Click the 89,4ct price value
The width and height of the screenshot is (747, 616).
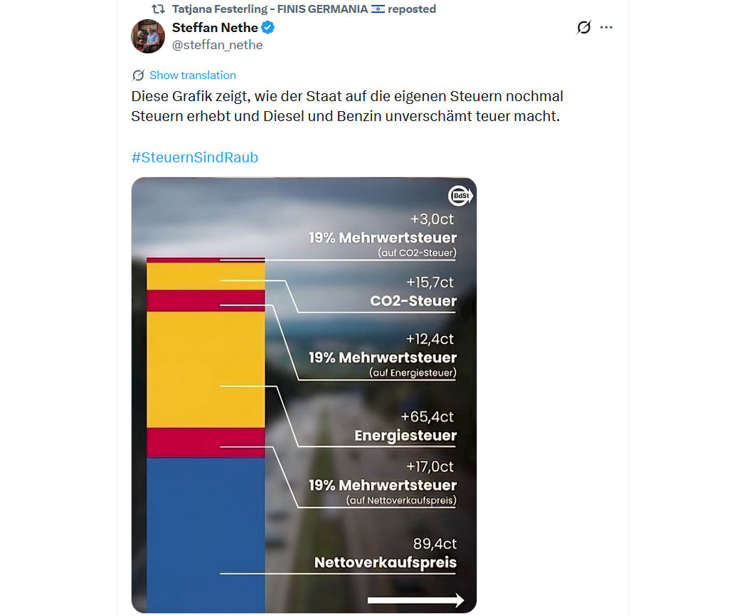coord(435,544)
